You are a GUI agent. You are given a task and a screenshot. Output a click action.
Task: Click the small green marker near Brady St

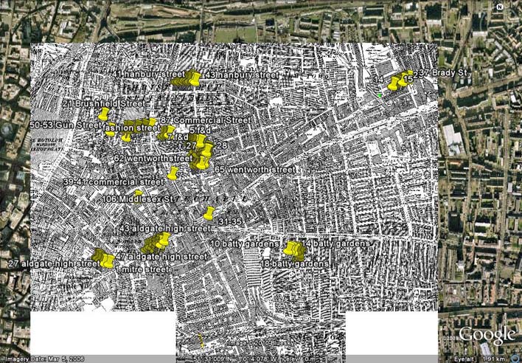(380, 94)
